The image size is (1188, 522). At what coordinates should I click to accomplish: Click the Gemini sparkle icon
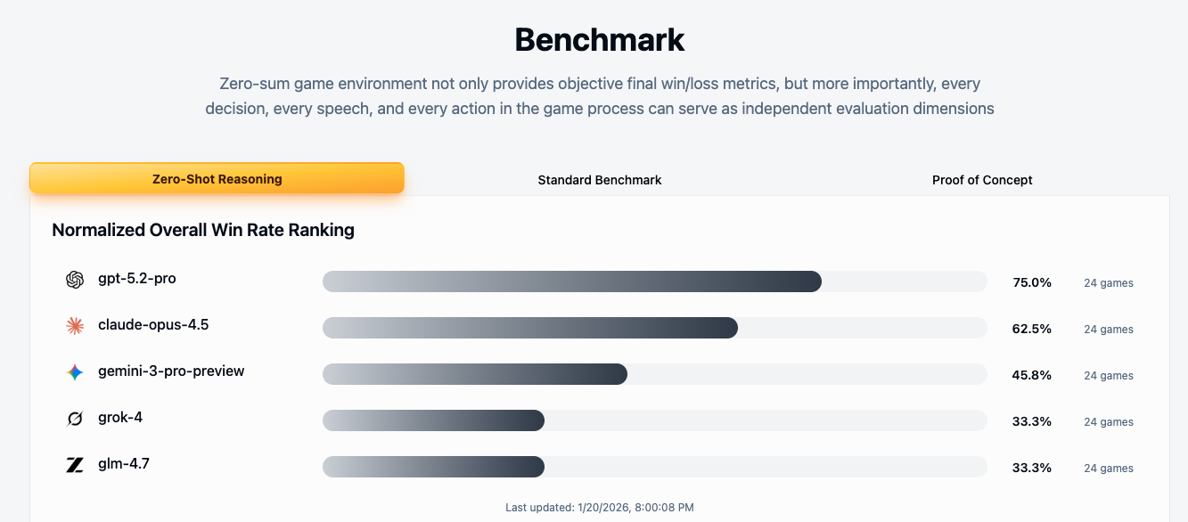75,372
